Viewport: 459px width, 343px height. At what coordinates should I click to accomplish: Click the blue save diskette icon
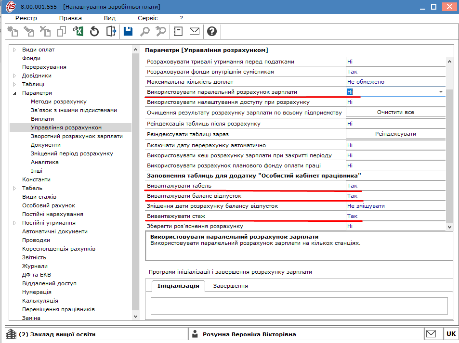point(128,31)
